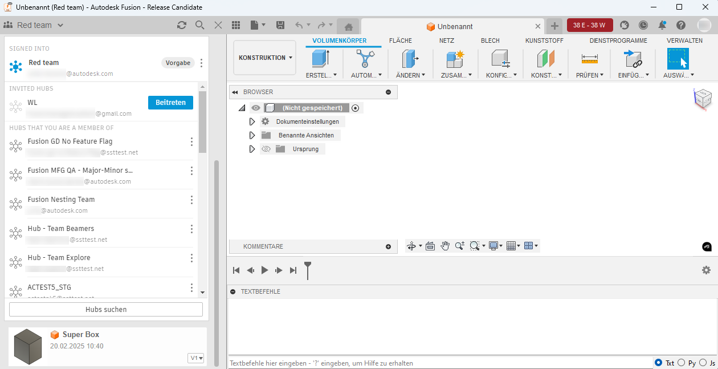
Task: Click the look-at camera icon
Action: click(430, 246)
